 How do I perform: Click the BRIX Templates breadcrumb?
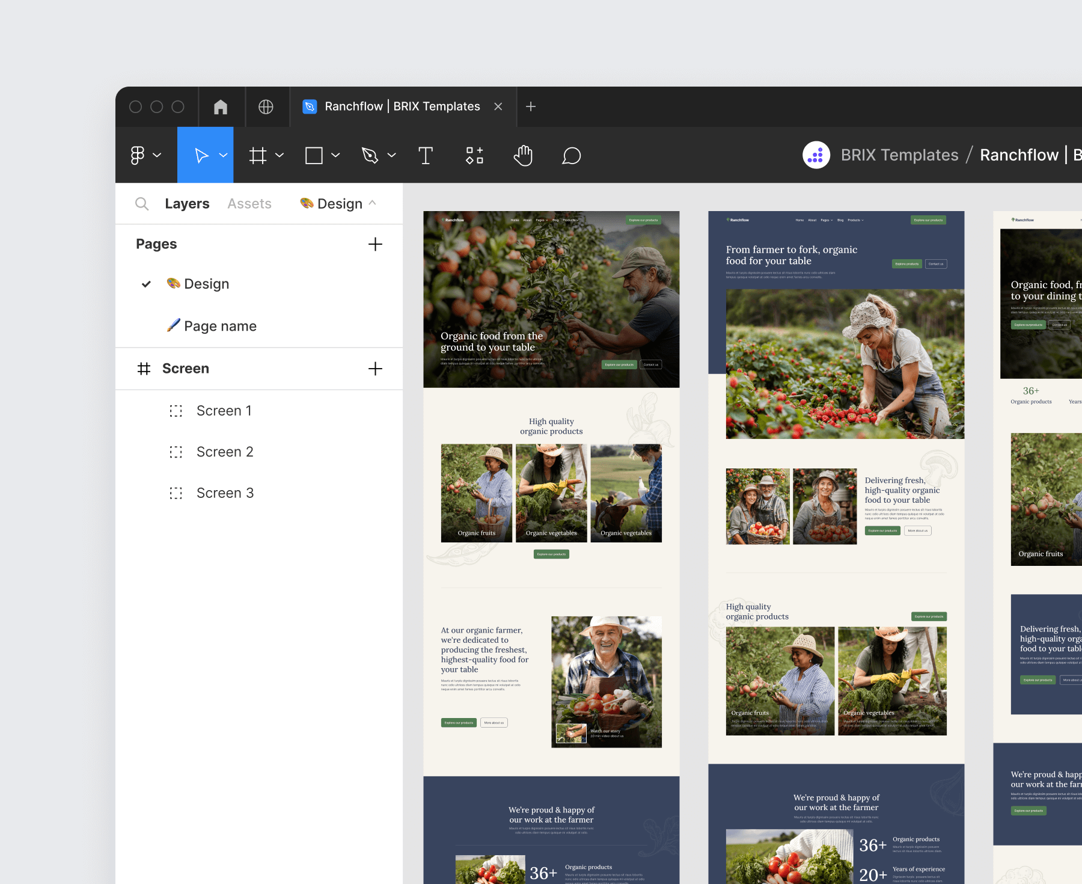[899, 155]
